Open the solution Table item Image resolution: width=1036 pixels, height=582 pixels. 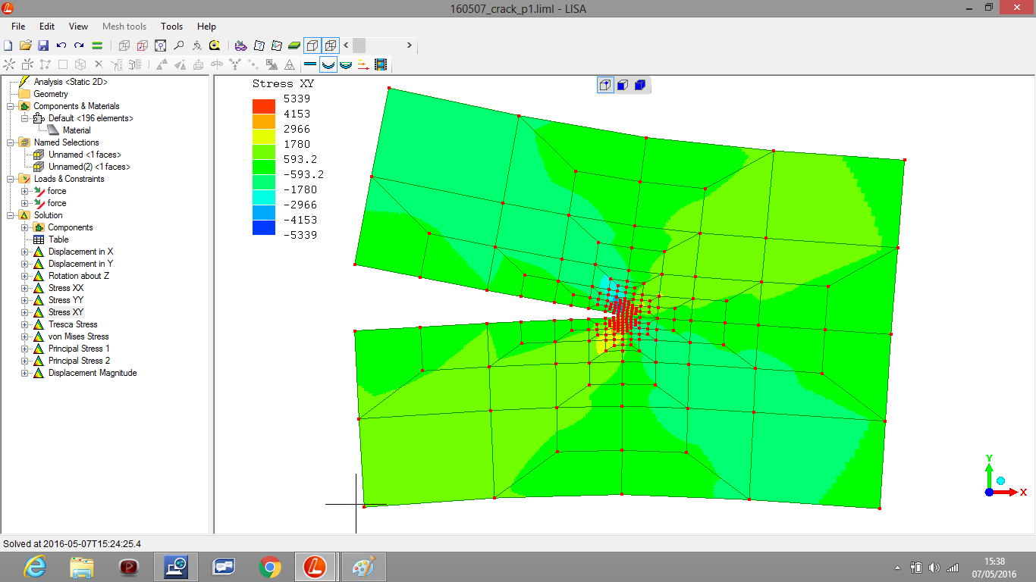[x=58, y=239]
